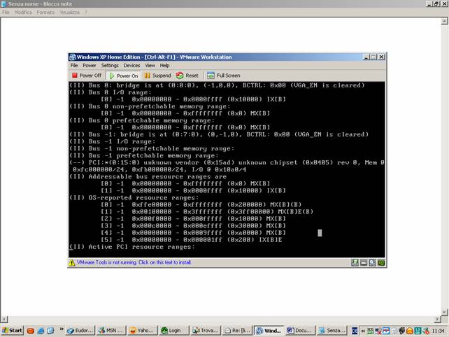Click the Notepad vertical scrollbar down arrow
The image size is (449, 337).
coord(444,312)
